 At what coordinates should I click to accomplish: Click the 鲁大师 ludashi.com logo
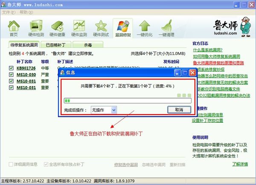coord(232,27)
